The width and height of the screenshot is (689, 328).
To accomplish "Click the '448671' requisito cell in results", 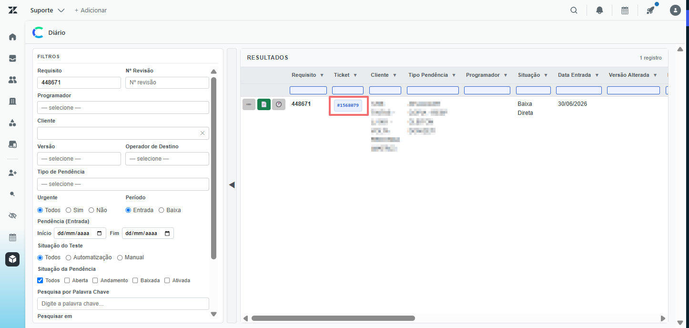I will click(x=301, y=103).
